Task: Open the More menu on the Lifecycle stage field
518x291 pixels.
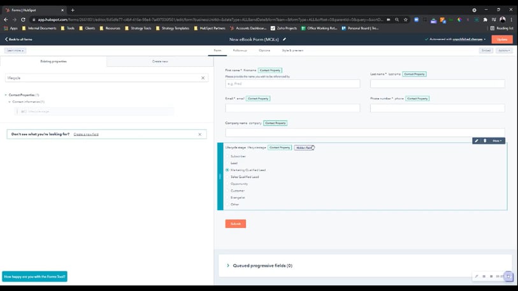Action: pos(497,141)
